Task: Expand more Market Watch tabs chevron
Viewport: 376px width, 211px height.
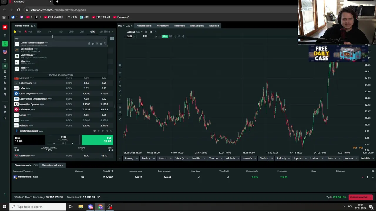Action: click(x=113, y=32)
